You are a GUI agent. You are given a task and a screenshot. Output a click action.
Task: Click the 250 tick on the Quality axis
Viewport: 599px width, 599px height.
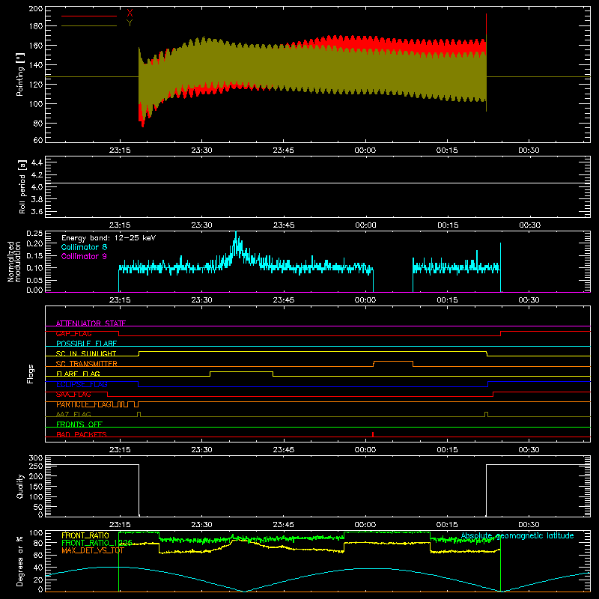pos(35,466)
